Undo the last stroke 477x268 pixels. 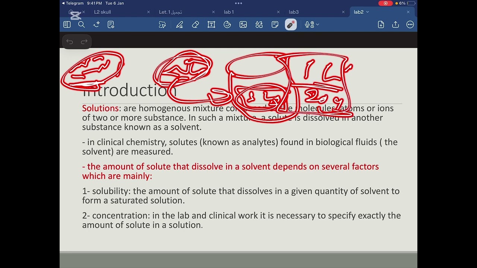70,42
